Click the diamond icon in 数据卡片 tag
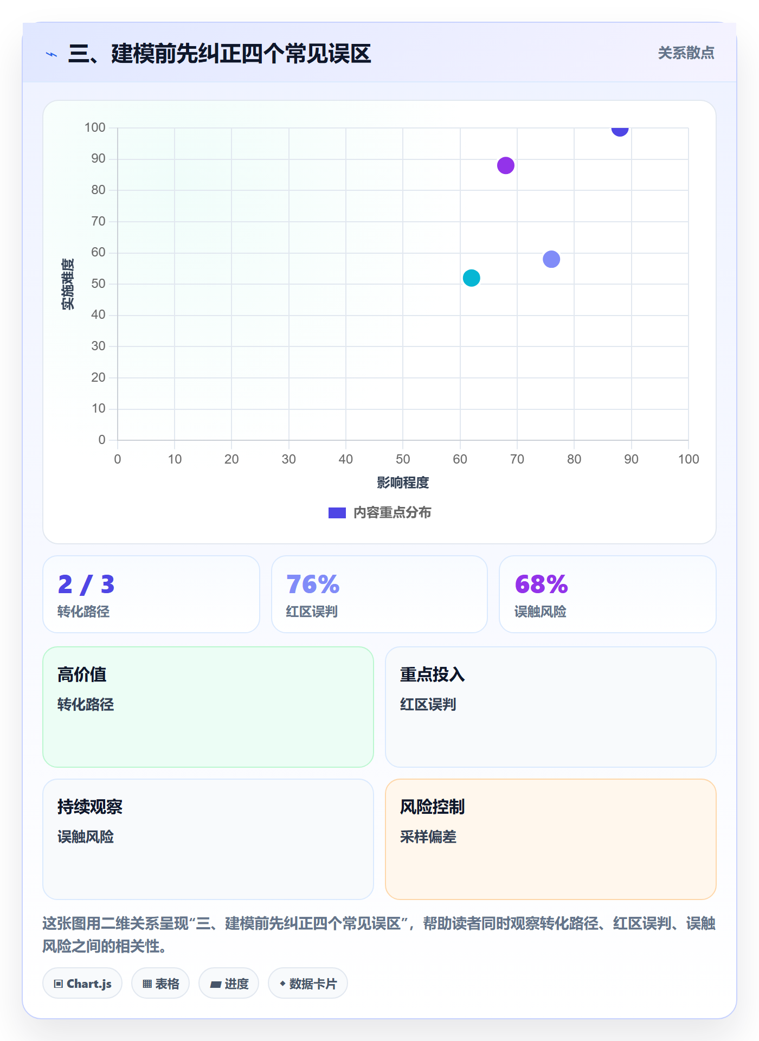Viewport: 759px width, 1041px height. click(282, 984)
